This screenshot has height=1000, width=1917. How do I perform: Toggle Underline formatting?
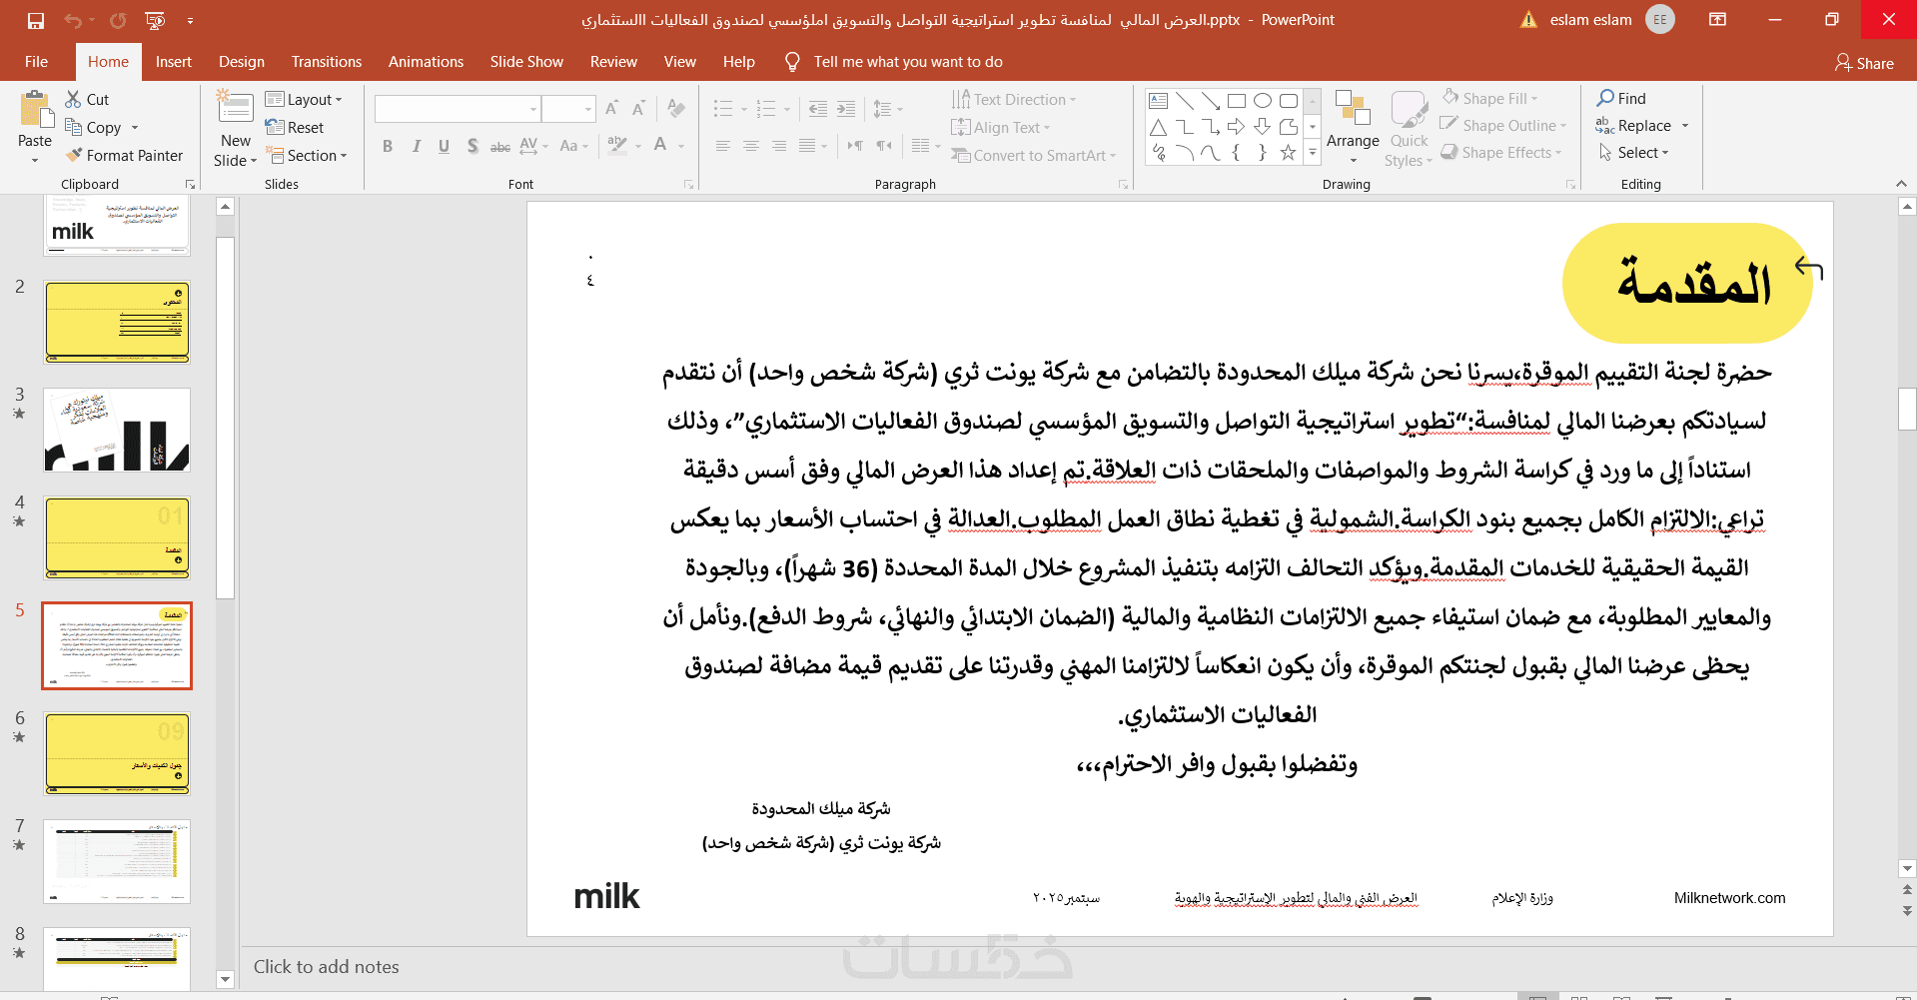pyautogui.click(x=445, y=146)
